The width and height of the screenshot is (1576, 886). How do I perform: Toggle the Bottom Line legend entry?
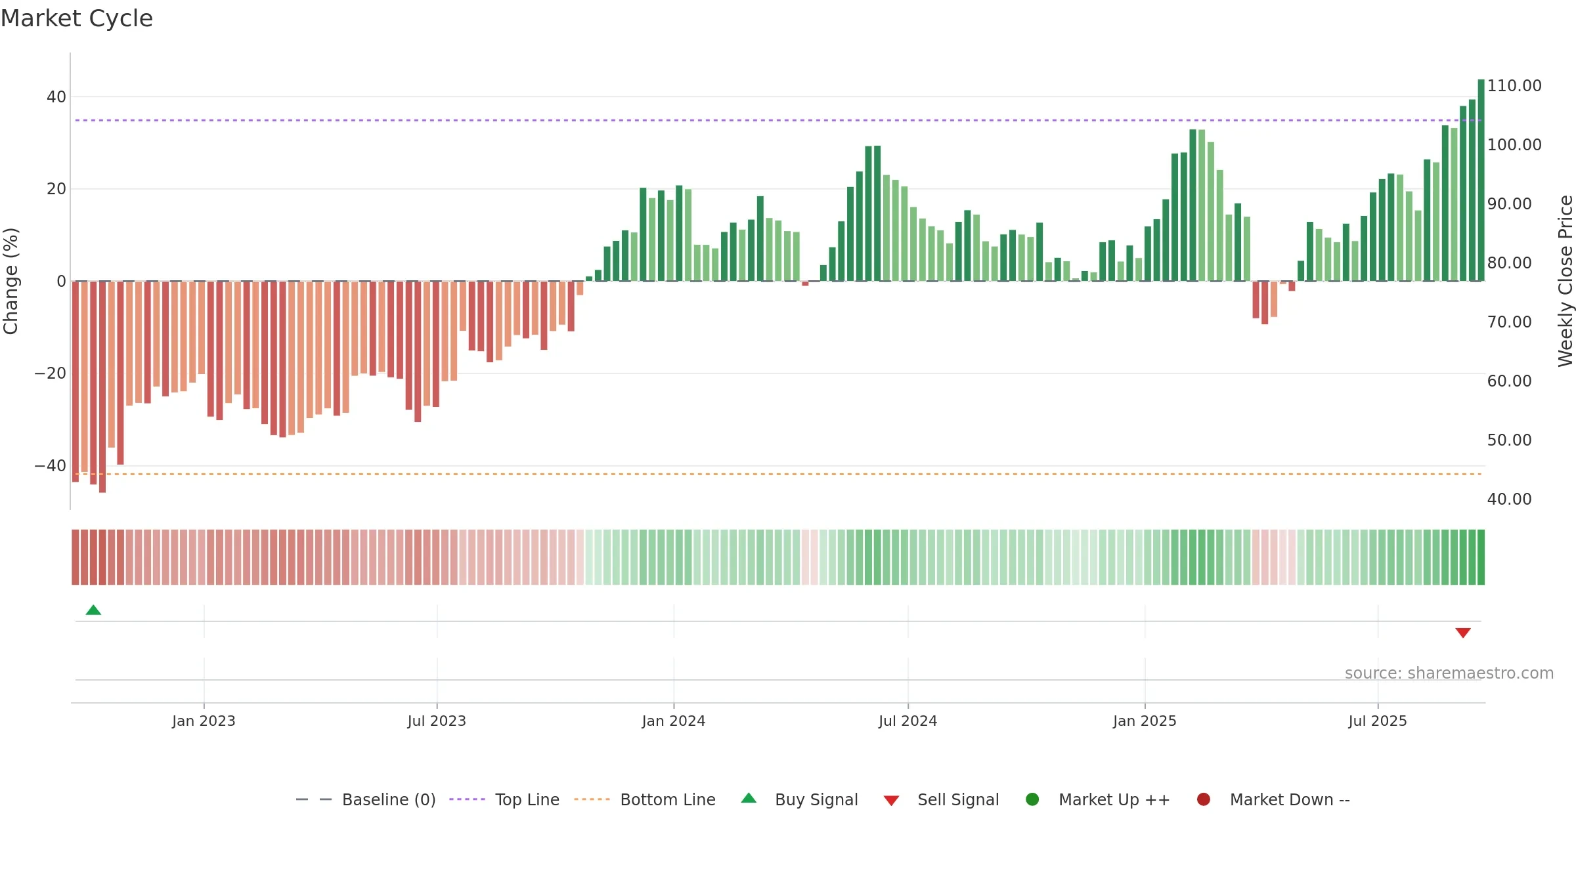pos(645,799)
